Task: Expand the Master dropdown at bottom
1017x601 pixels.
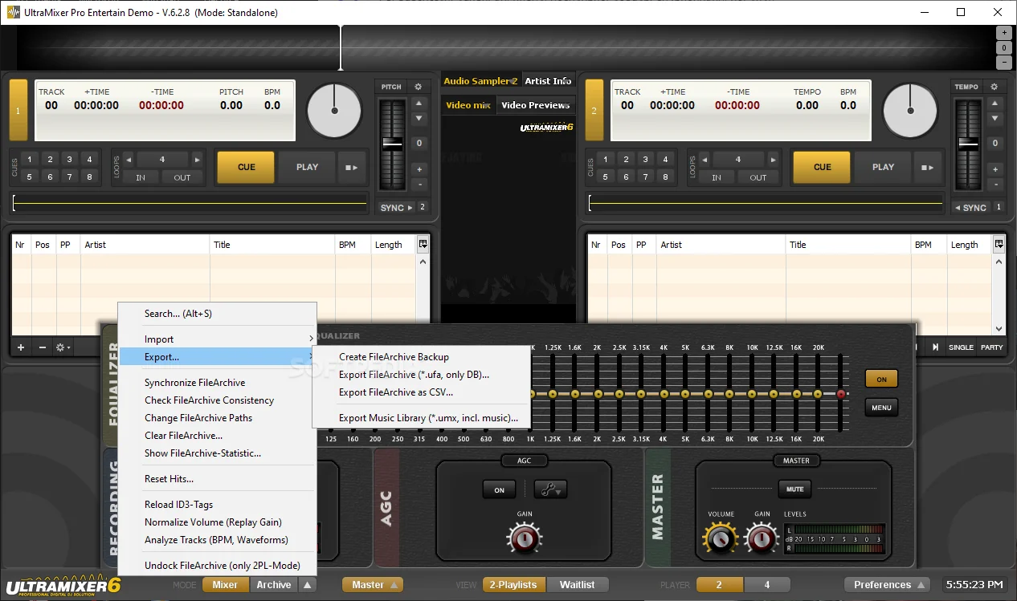Action: (372, 585)
